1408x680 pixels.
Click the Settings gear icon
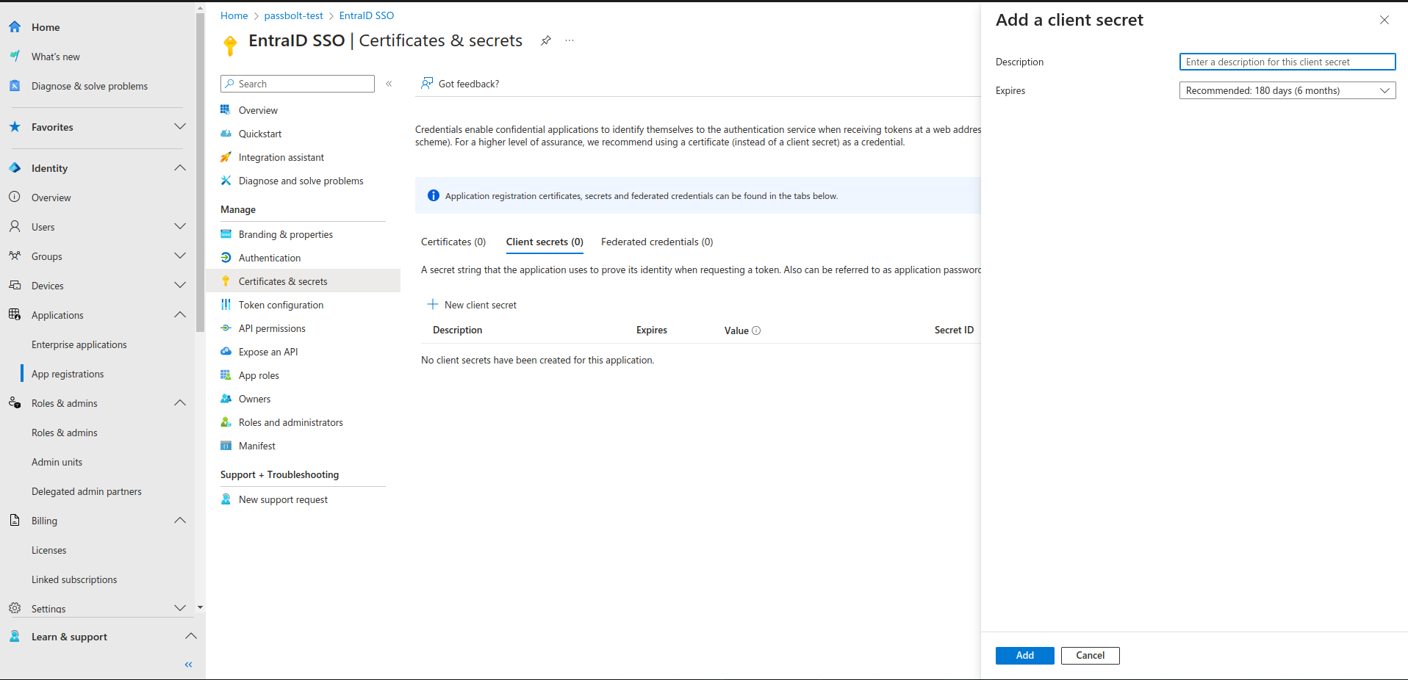(x=15, y=608)
